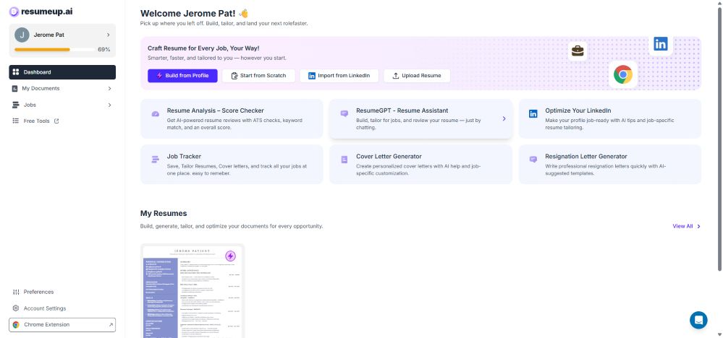Viewport: 723px width, 338px height.
Task: Click the Chrome Extension arrow icon
Action: click(111, 325)
